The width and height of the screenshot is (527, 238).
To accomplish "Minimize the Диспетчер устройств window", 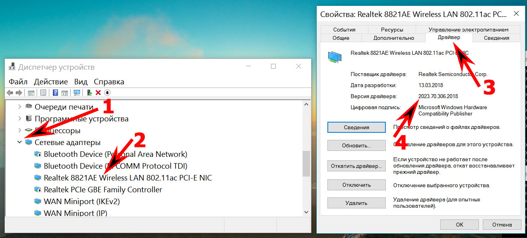I will (248, 67).
